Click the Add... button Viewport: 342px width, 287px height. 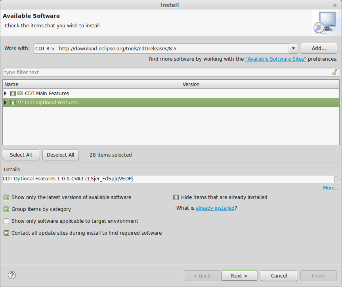(319, 48)
